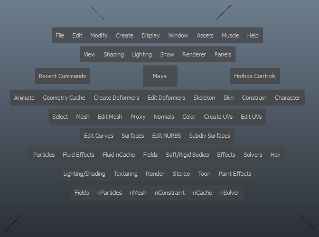Screen dimensions: 319x237
Task: Open the Edit Mesh menu
Action: point(110,117)
